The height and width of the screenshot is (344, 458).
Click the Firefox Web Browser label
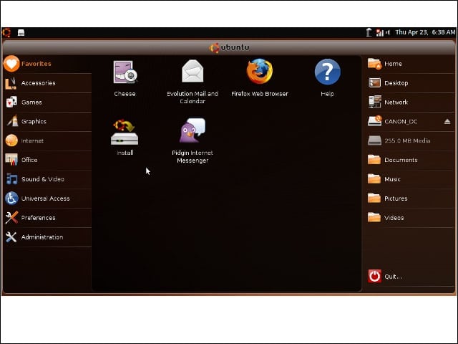260,94
